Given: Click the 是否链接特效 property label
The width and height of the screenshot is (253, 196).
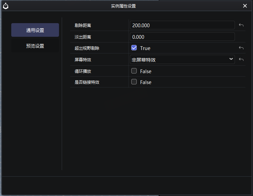Looking at the screenshot, I should [87, 82].
